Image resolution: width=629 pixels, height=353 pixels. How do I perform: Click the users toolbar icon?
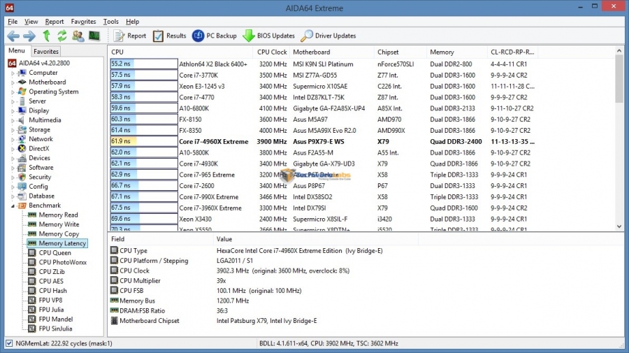tap(78, 36)
